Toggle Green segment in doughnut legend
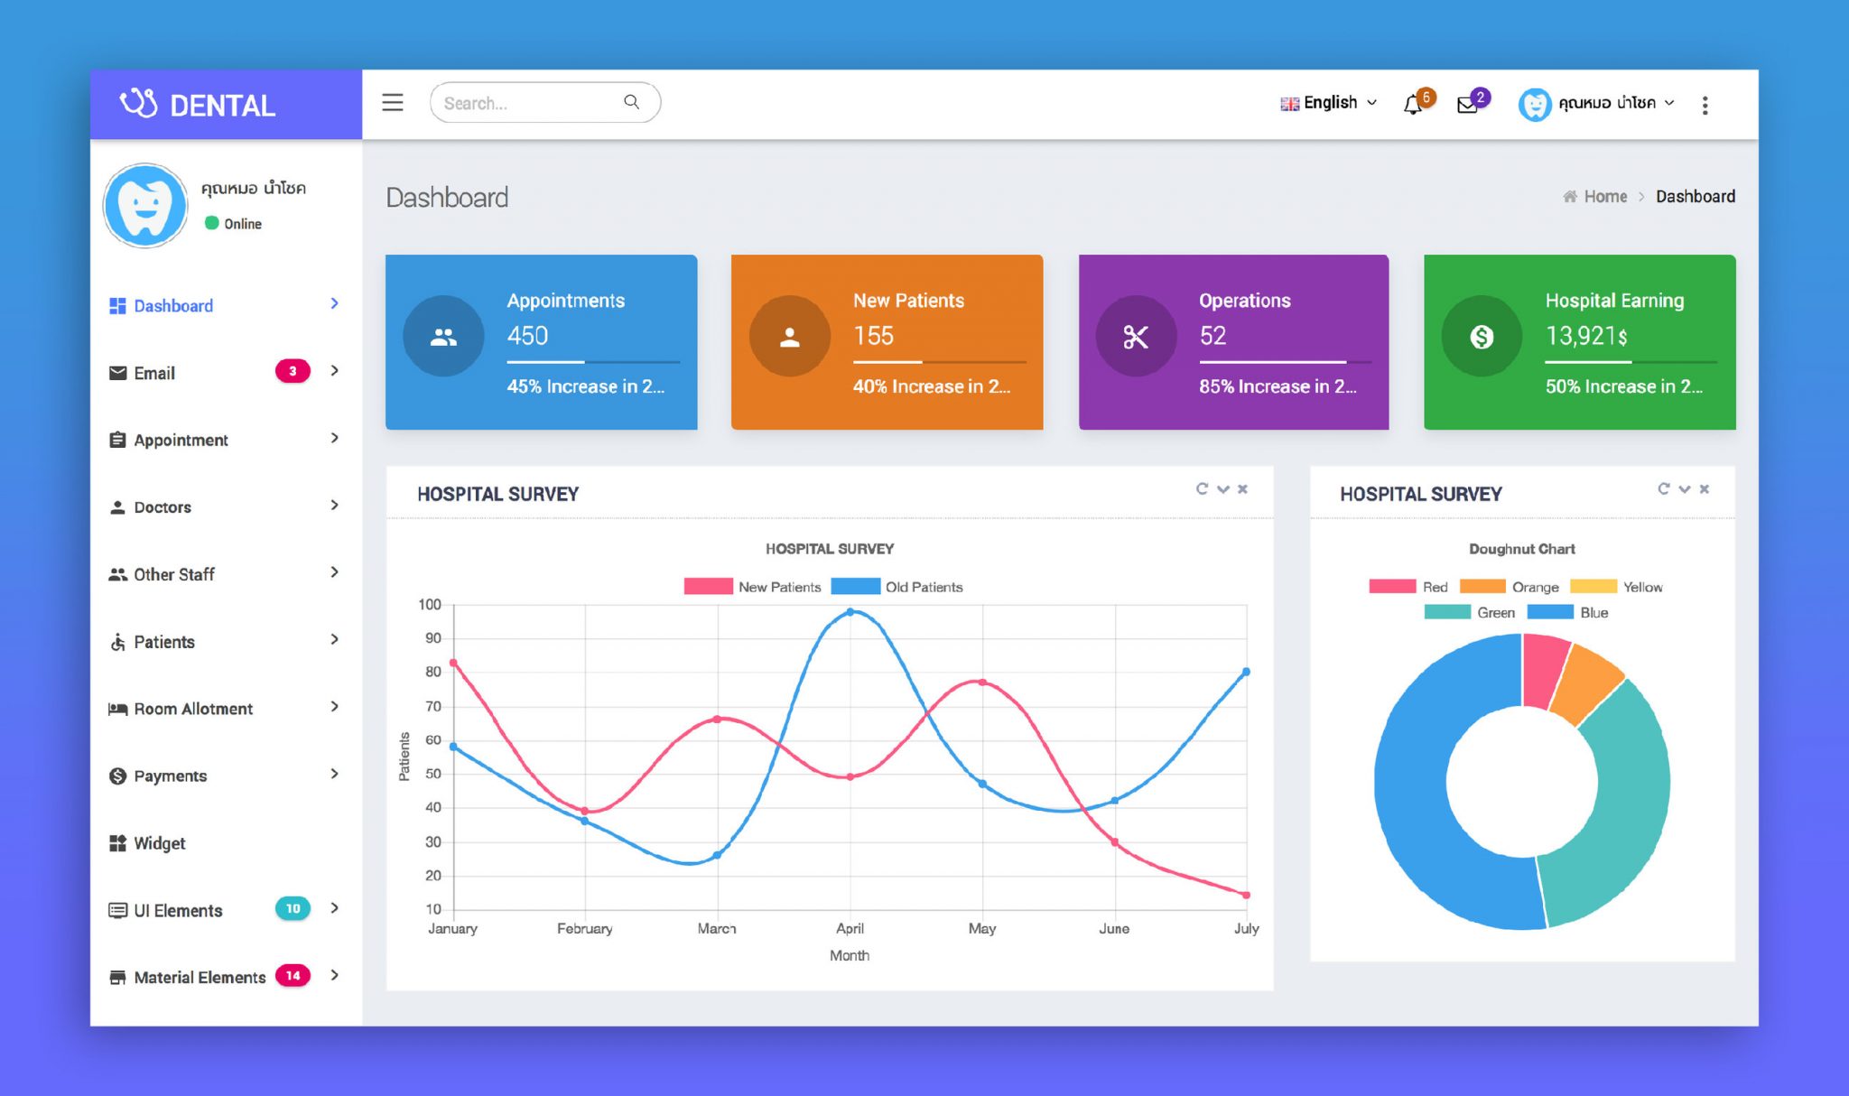Image resolution: width=1849 pixels, height=1096 pixels. [1470, 612]
